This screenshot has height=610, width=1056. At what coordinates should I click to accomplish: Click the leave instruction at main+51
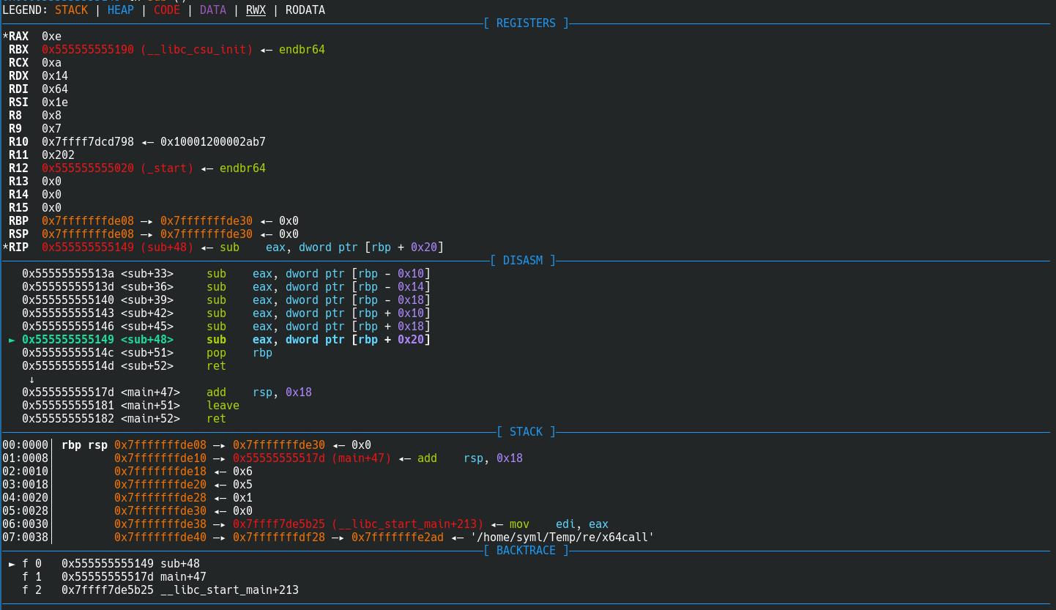pos(223,406)
